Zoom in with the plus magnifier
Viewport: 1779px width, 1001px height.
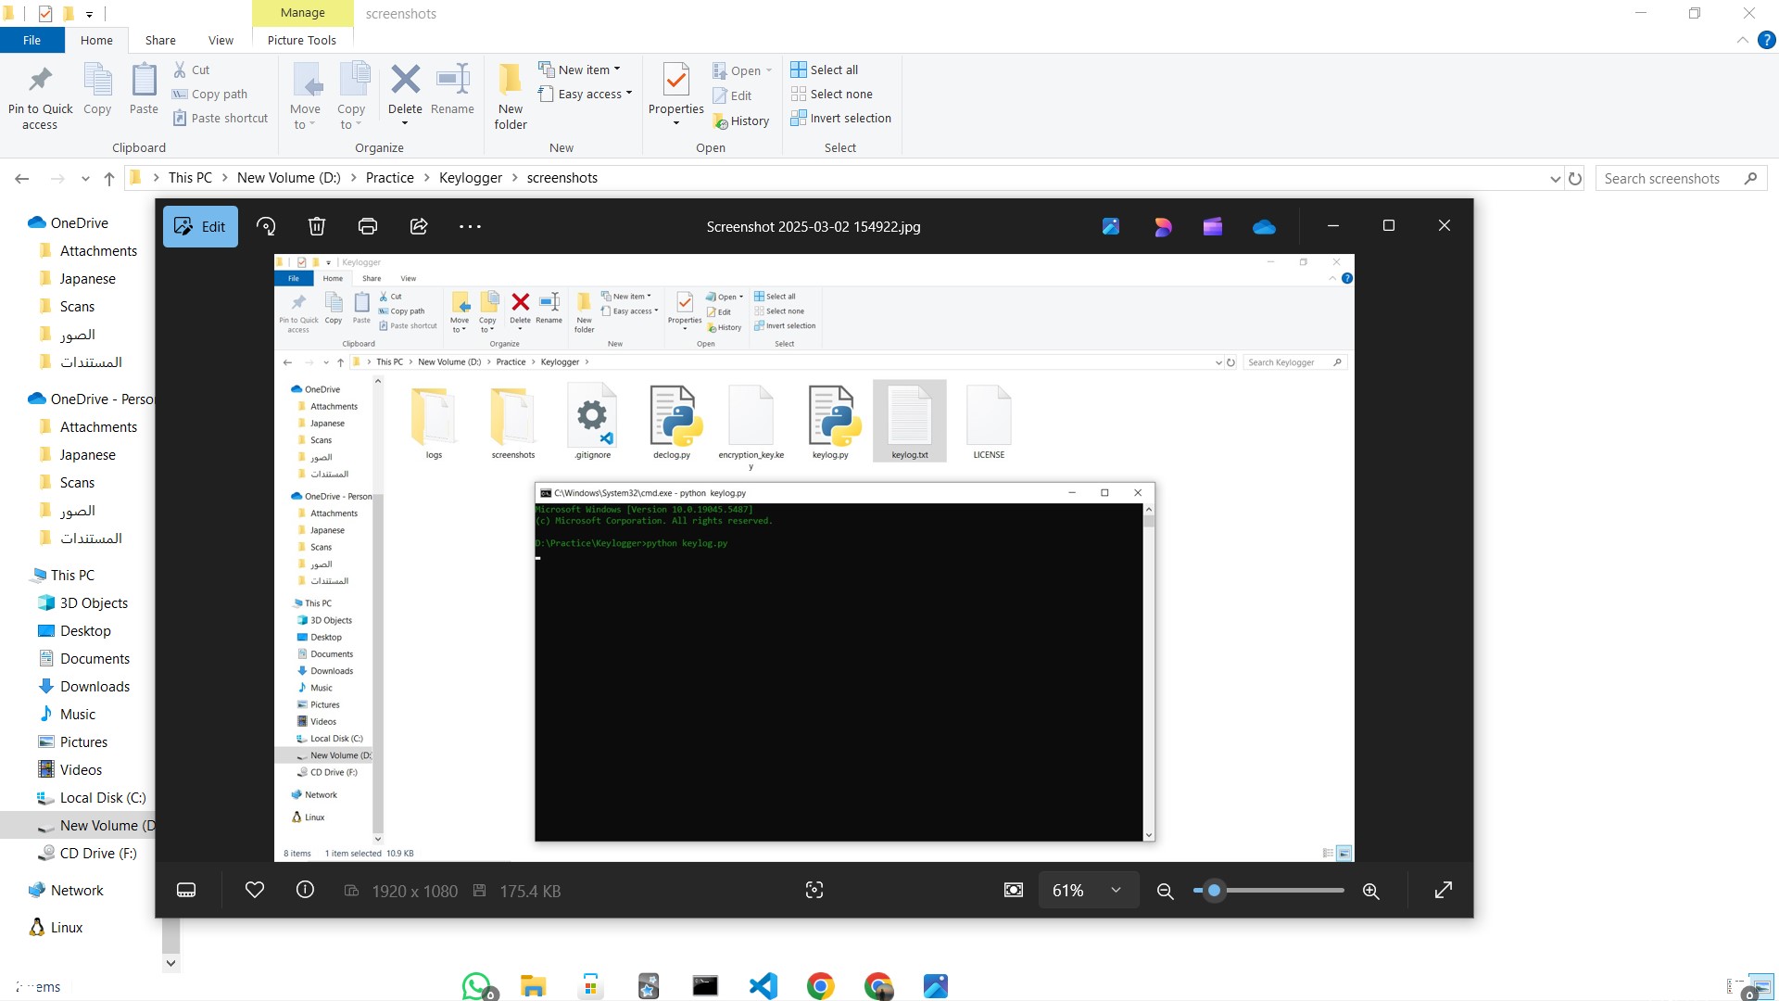[1371, 891]
